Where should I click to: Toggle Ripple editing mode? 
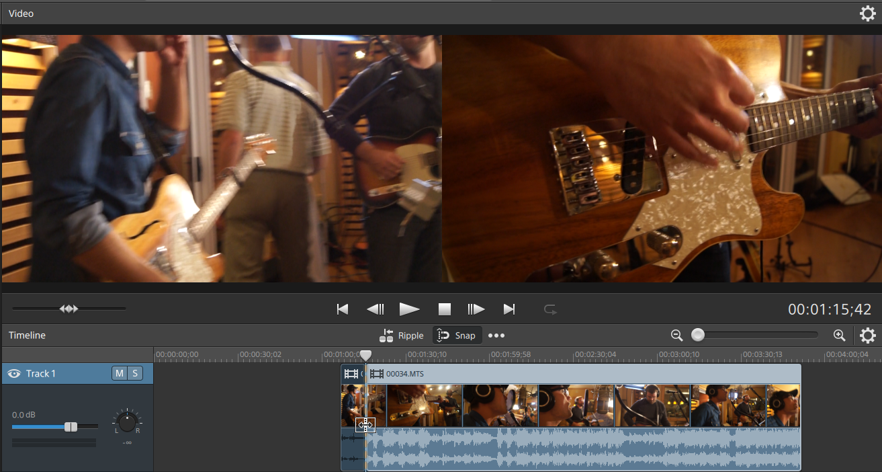pyautogui.click(x=401, y=336)
